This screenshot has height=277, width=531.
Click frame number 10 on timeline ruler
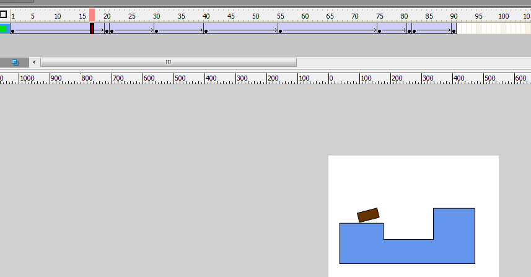tap(58, 16)
